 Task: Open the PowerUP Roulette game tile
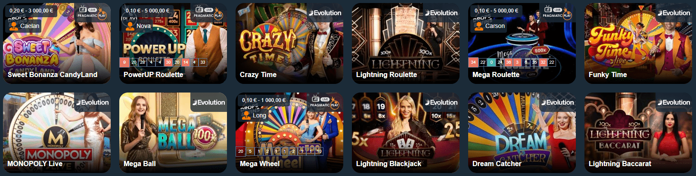173,43
